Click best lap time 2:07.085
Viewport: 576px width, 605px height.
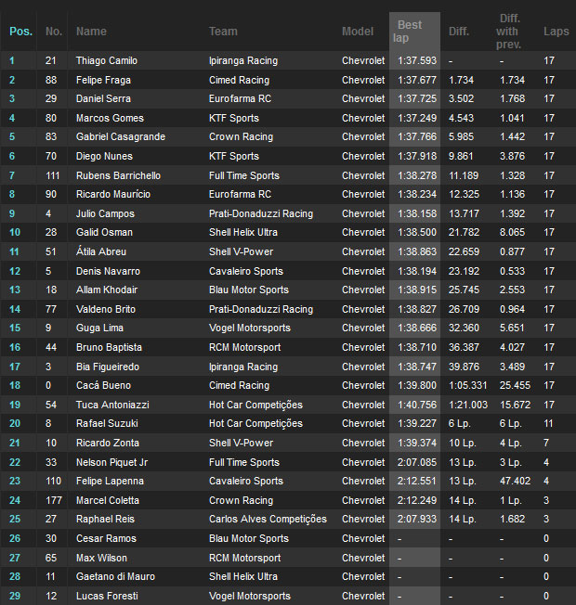pyautogui.click(x=417, y=462)
